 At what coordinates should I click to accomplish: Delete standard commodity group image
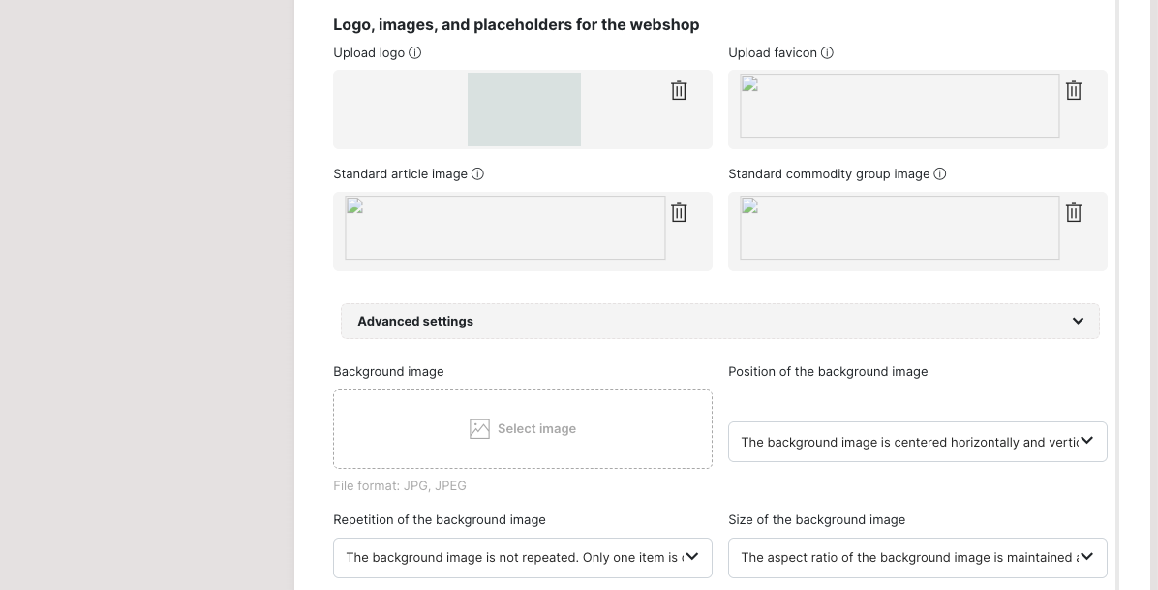(1073, 212)
